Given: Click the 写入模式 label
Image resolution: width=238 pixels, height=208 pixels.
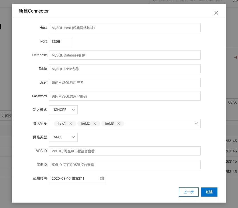Looking at the screenshot, I should (x=40, y=110).
